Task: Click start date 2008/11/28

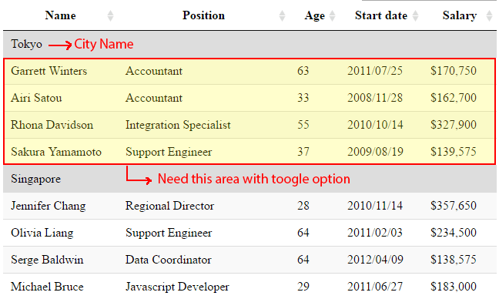Action: [375, 98]
